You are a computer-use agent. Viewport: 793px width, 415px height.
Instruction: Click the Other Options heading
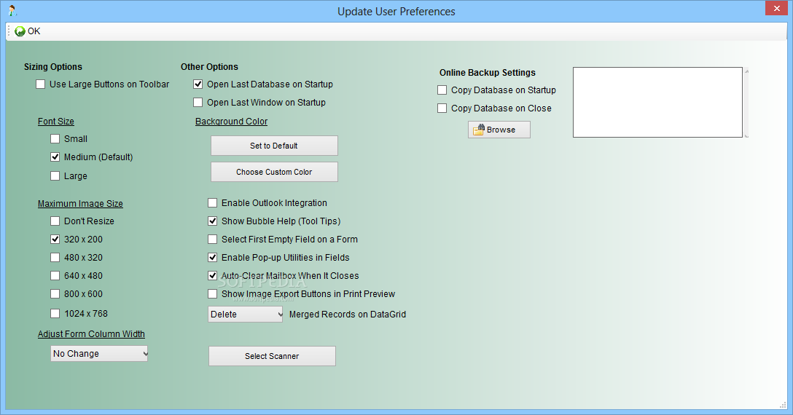(209, 67)
